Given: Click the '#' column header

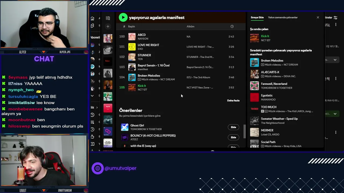Looking at the screenshot, I should click(124, 26).
